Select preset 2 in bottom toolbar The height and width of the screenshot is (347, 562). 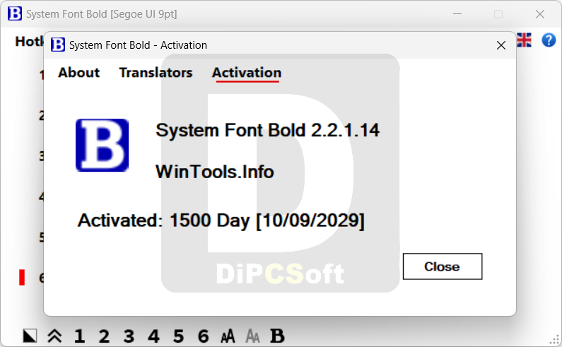pos(105,336)
